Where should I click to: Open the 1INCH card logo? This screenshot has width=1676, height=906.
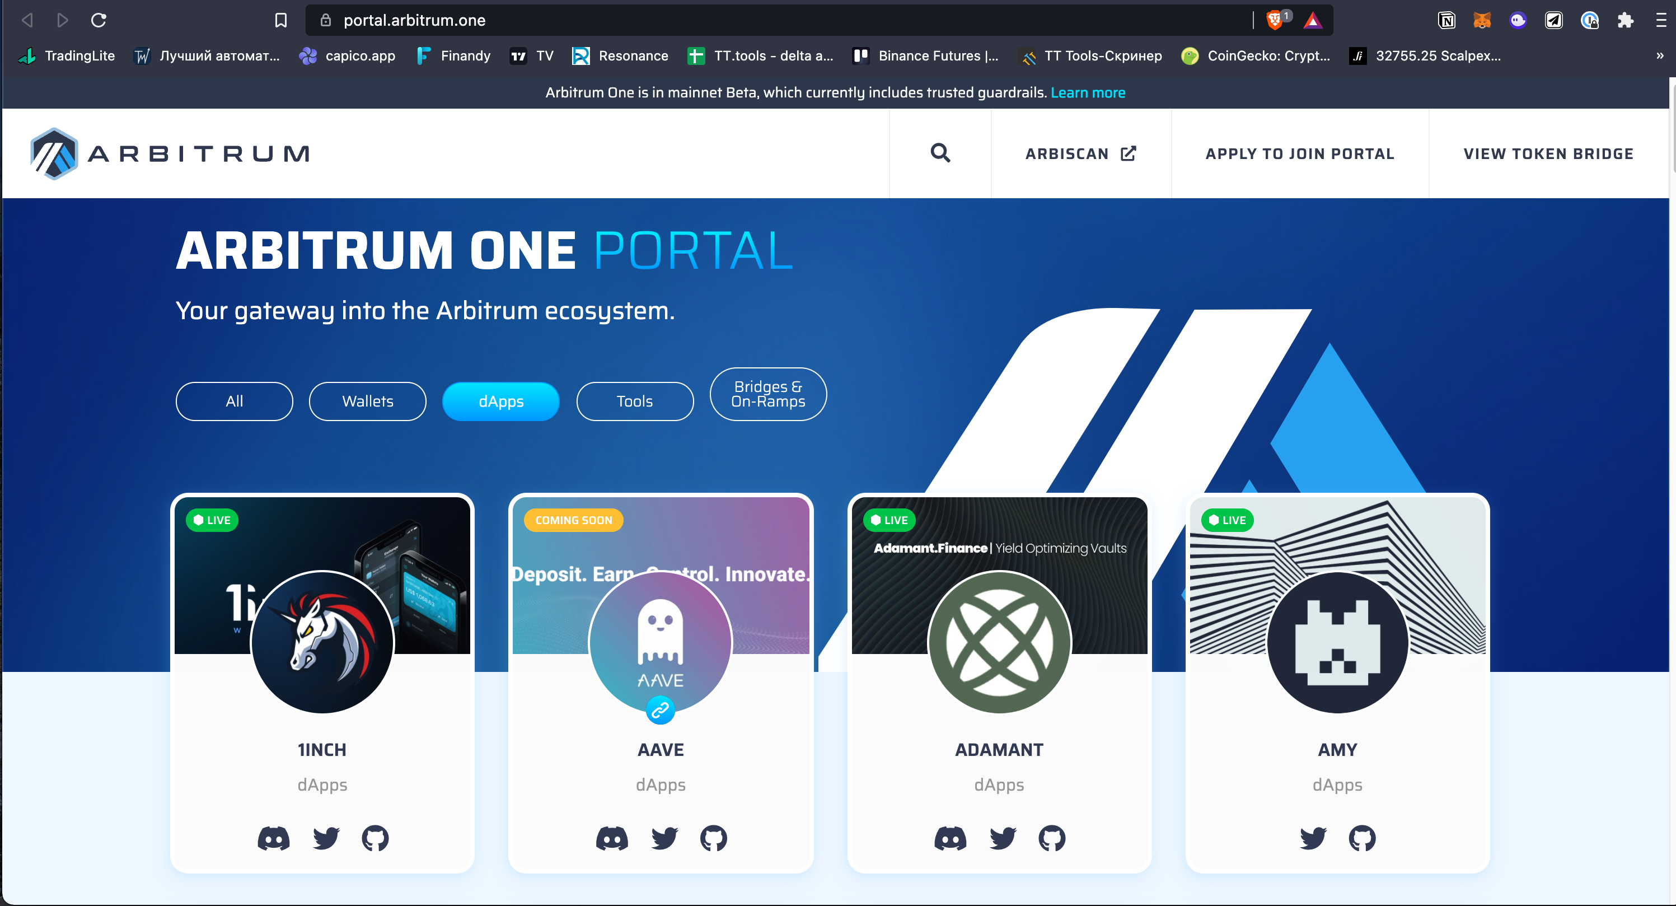[322, 642]
